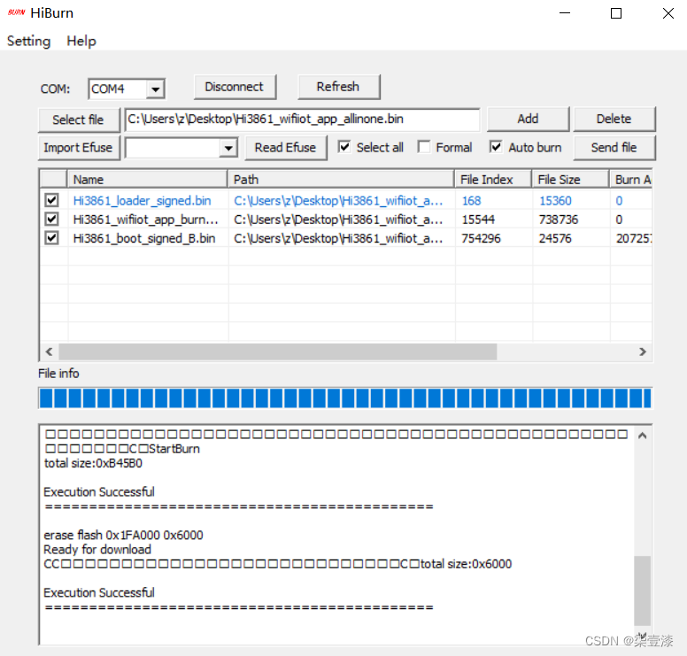
Task: Close the HiBurn window
Action: pos(668,13)
